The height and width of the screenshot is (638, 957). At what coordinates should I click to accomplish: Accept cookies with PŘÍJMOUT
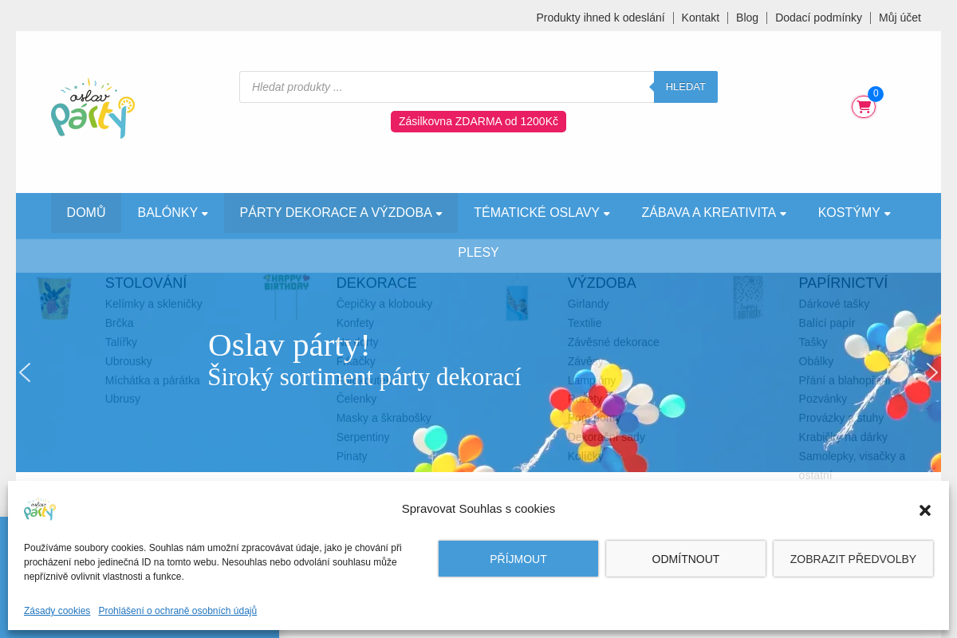pos(518,559)
